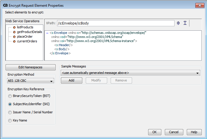Click into the XPath input field

[x=116, y=23]
